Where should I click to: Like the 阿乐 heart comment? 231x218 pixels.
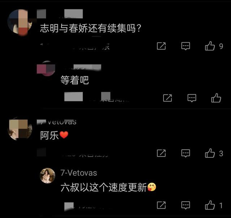(x=210, y=153)
